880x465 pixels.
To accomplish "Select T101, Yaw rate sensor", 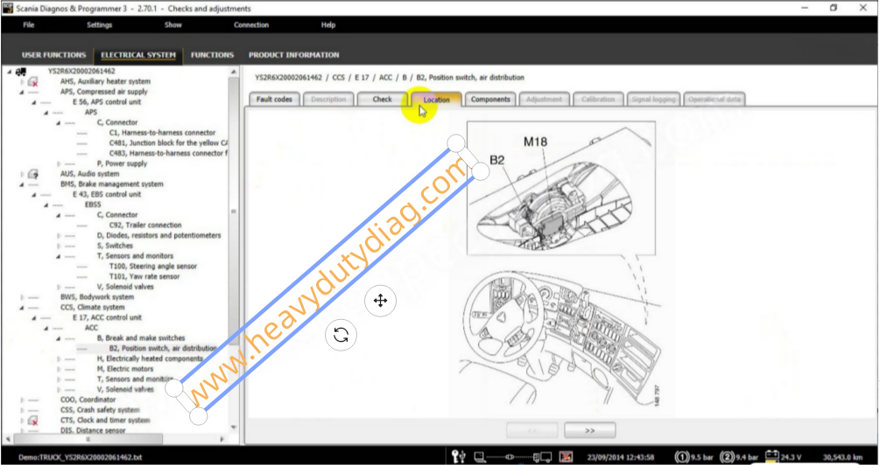I will click(144, 277).
